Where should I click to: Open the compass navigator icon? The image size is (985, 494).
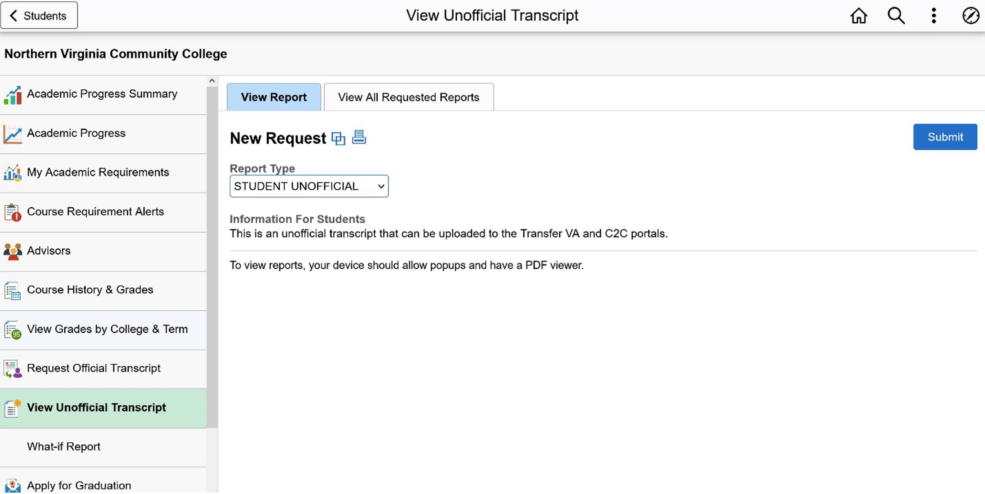tap(971, 16)
